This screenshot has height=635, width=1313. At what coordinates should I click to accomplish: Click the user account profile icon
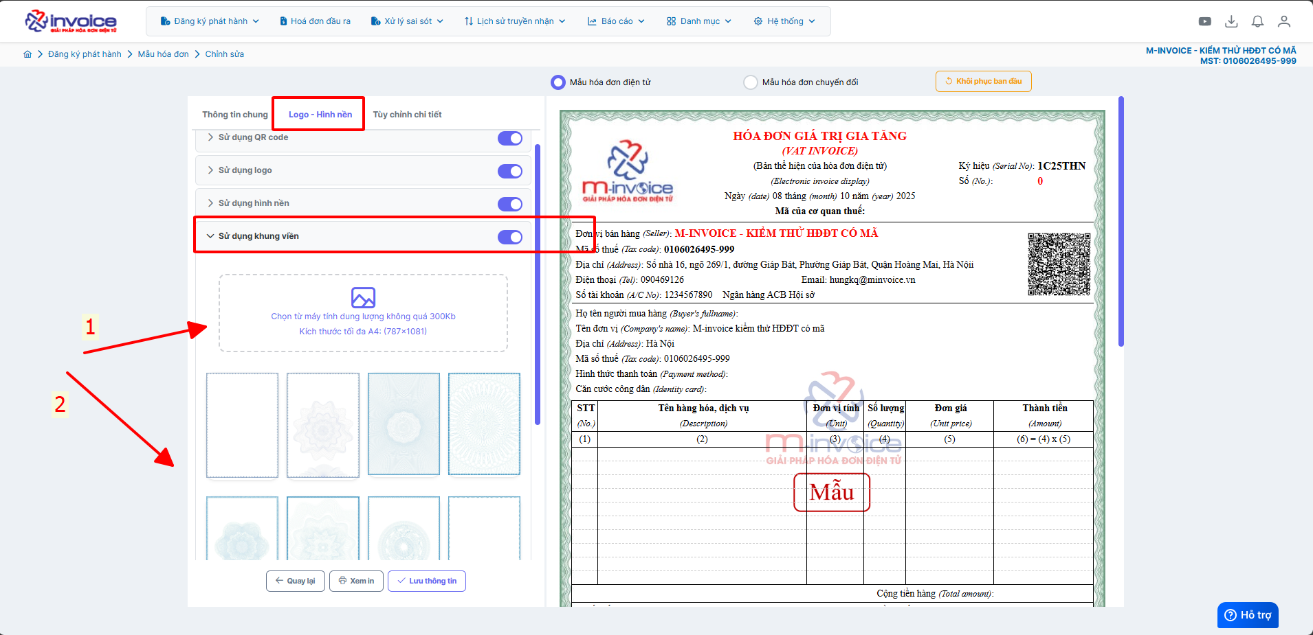pyautogui.click(x=1283, y=21)
